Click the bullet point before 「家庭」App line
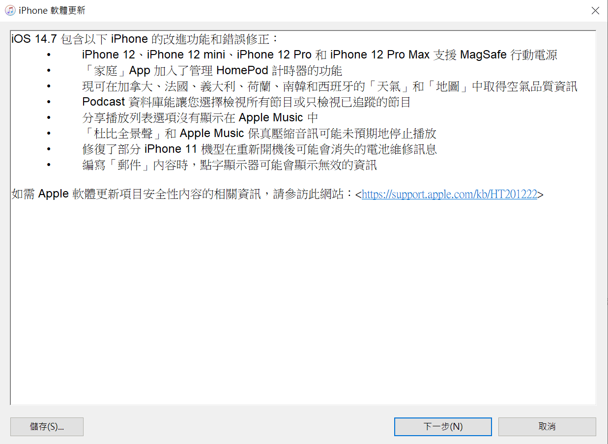The height and width of the screenshot is (444, 608). pos(48,71)
